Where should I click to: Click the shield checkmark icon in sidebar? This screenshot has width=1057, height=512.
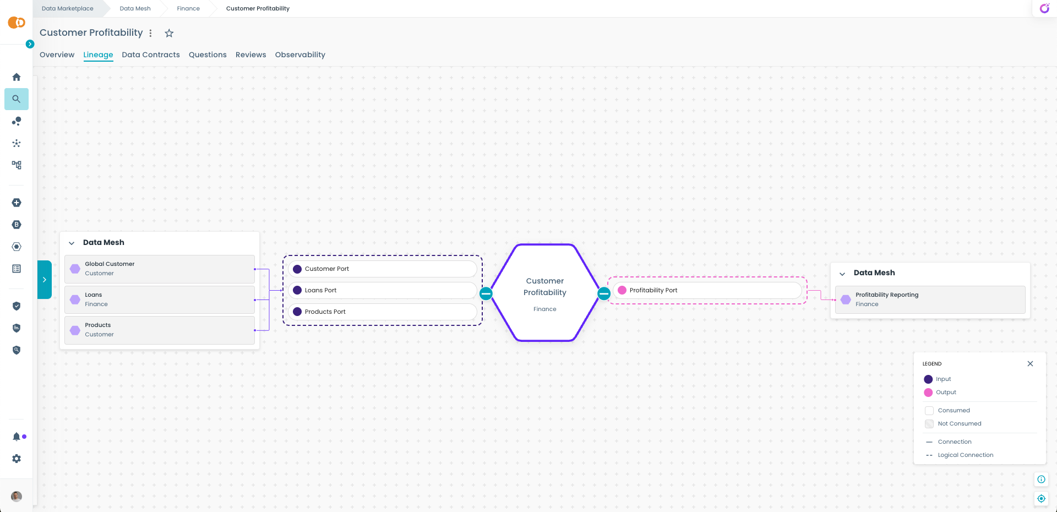[17, 306]
